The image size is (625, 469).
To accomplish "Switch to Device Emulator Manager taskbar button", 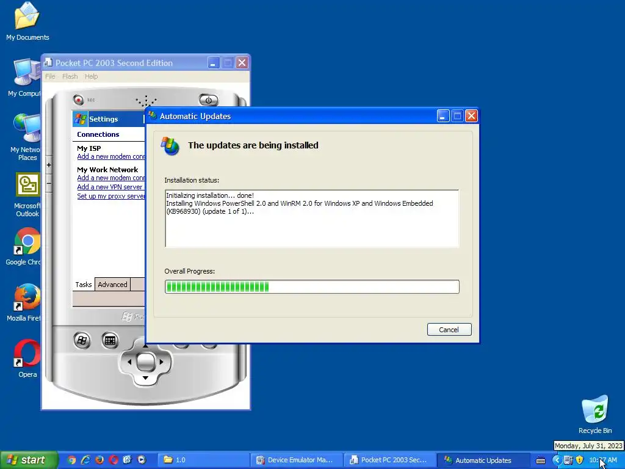I will tap(297, 460).
